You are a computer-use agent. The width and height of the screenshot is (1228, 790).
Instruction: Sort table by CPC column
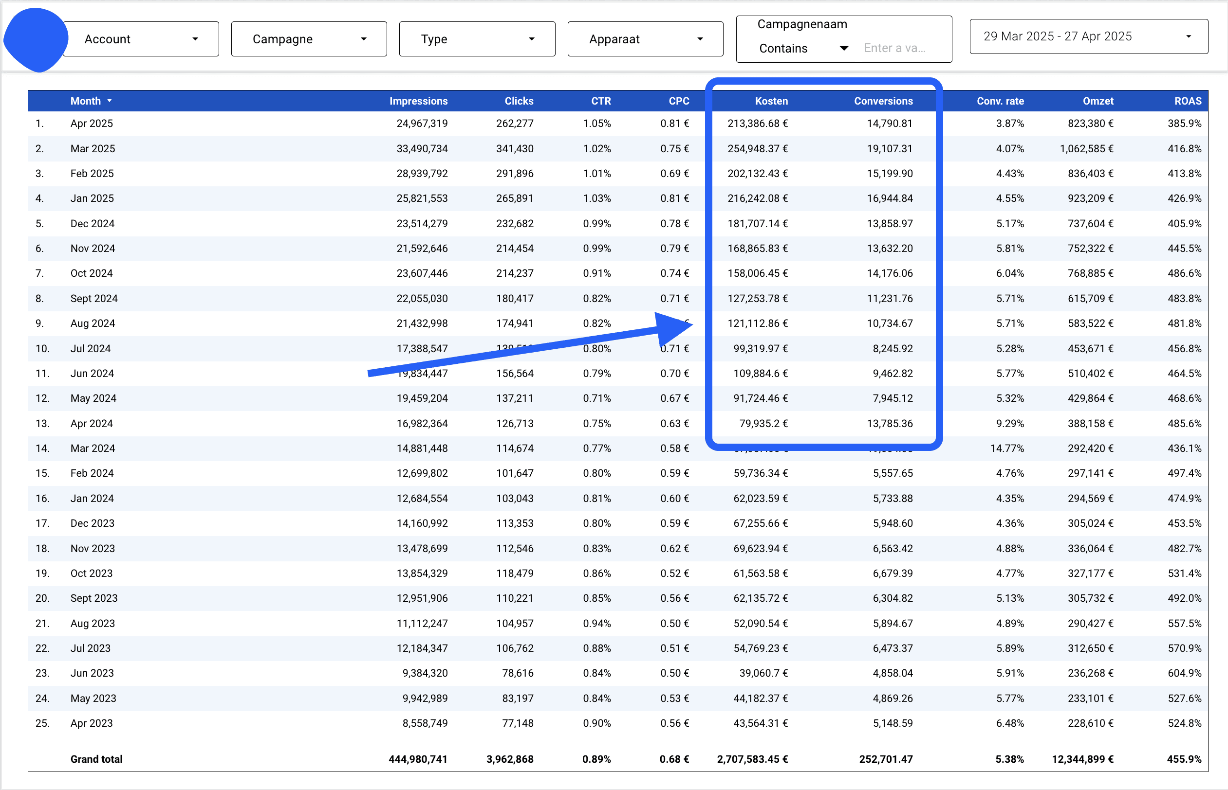point(678,101)
